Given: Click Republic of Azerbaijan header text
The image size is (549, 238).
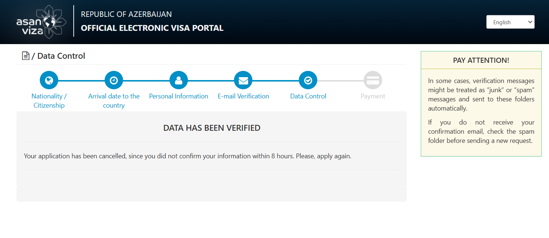Looking at the screenshot, I should click(126, 14).
